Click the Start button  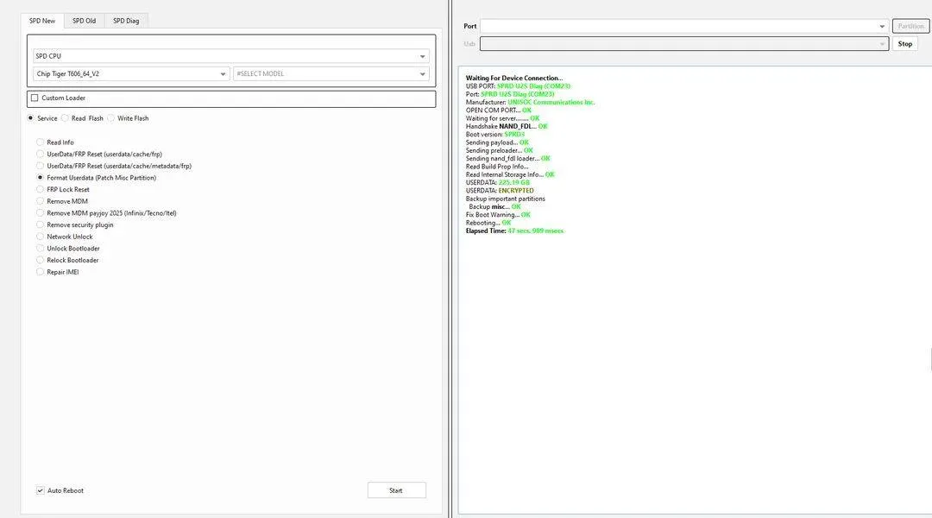tap(396, 490)
